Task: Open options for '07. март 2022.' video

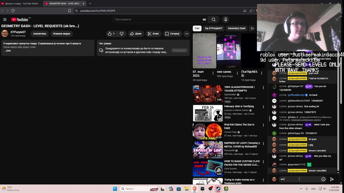Action: pos(213,73)
